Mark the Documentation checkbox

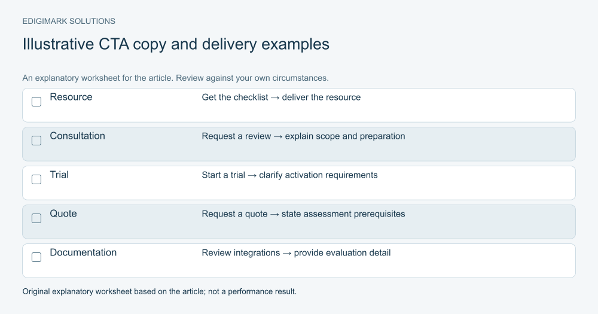[x=36, y=258]
